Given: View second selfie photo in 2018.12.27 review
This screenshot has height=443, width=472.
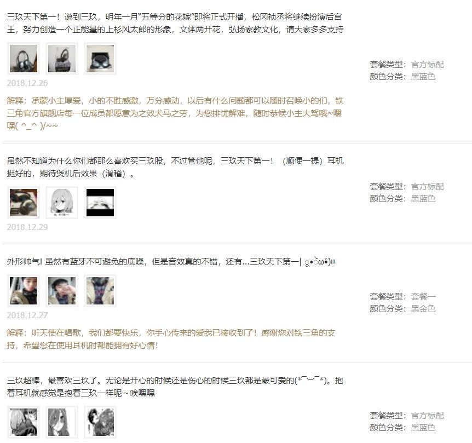Looking at the screenshot, I should 62,291.
